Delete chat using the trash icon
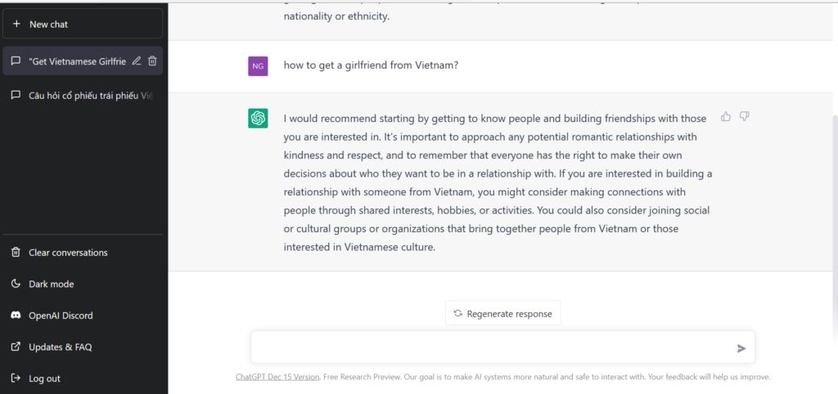The width and height of the screenshot is (838, 394). [152, 60]
